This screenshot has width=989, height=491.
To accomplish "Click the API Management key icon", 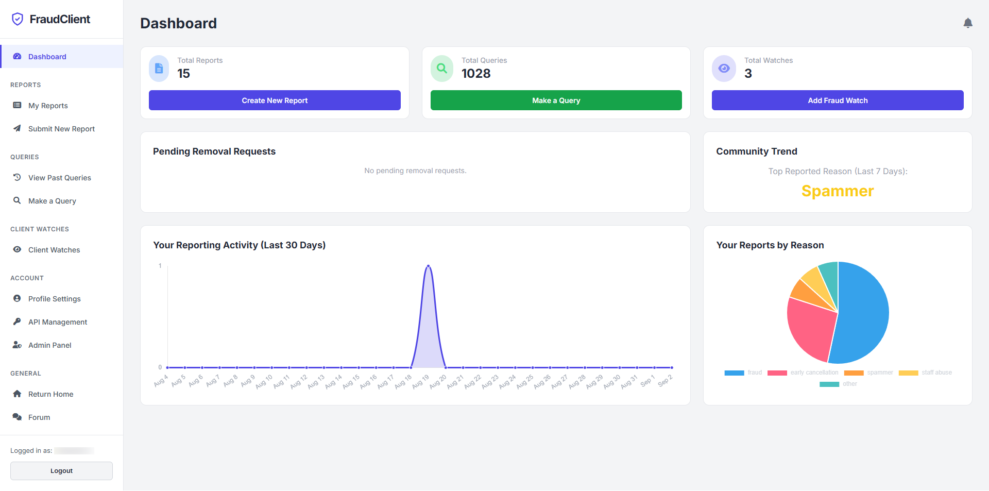I will (17, 321).
